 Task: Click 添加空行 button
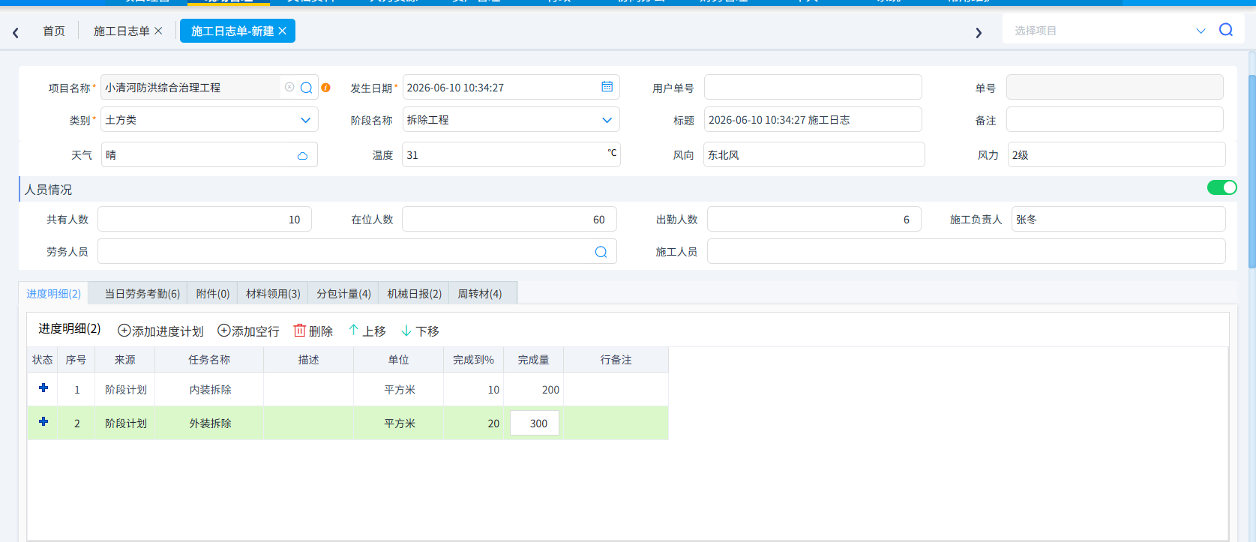click(248, 331)
